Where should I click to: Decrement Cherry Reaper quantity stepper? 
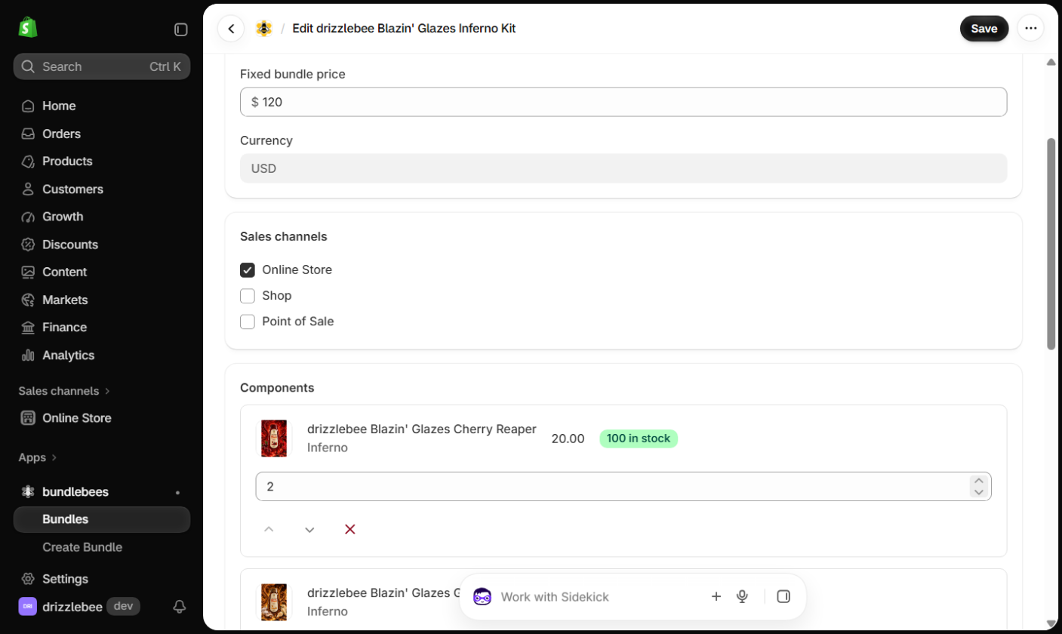[978, 492]
